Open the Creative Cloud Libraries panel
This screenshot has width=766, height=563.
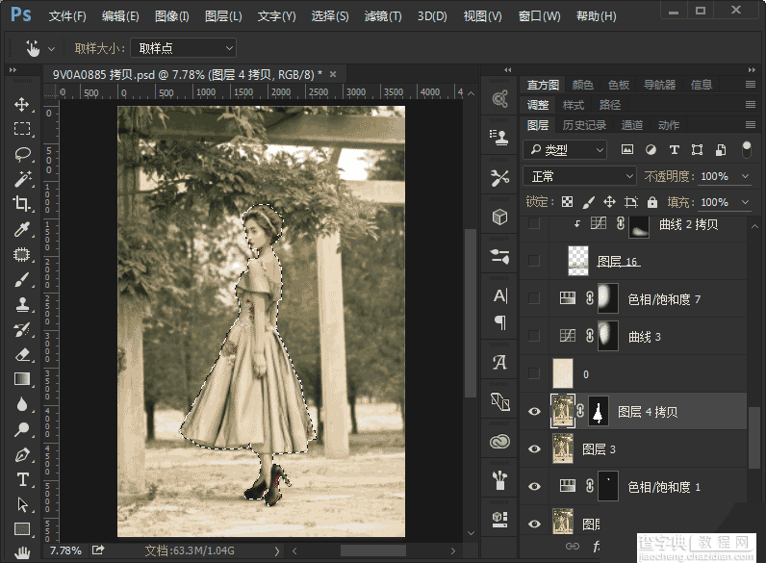pos(499,442)
